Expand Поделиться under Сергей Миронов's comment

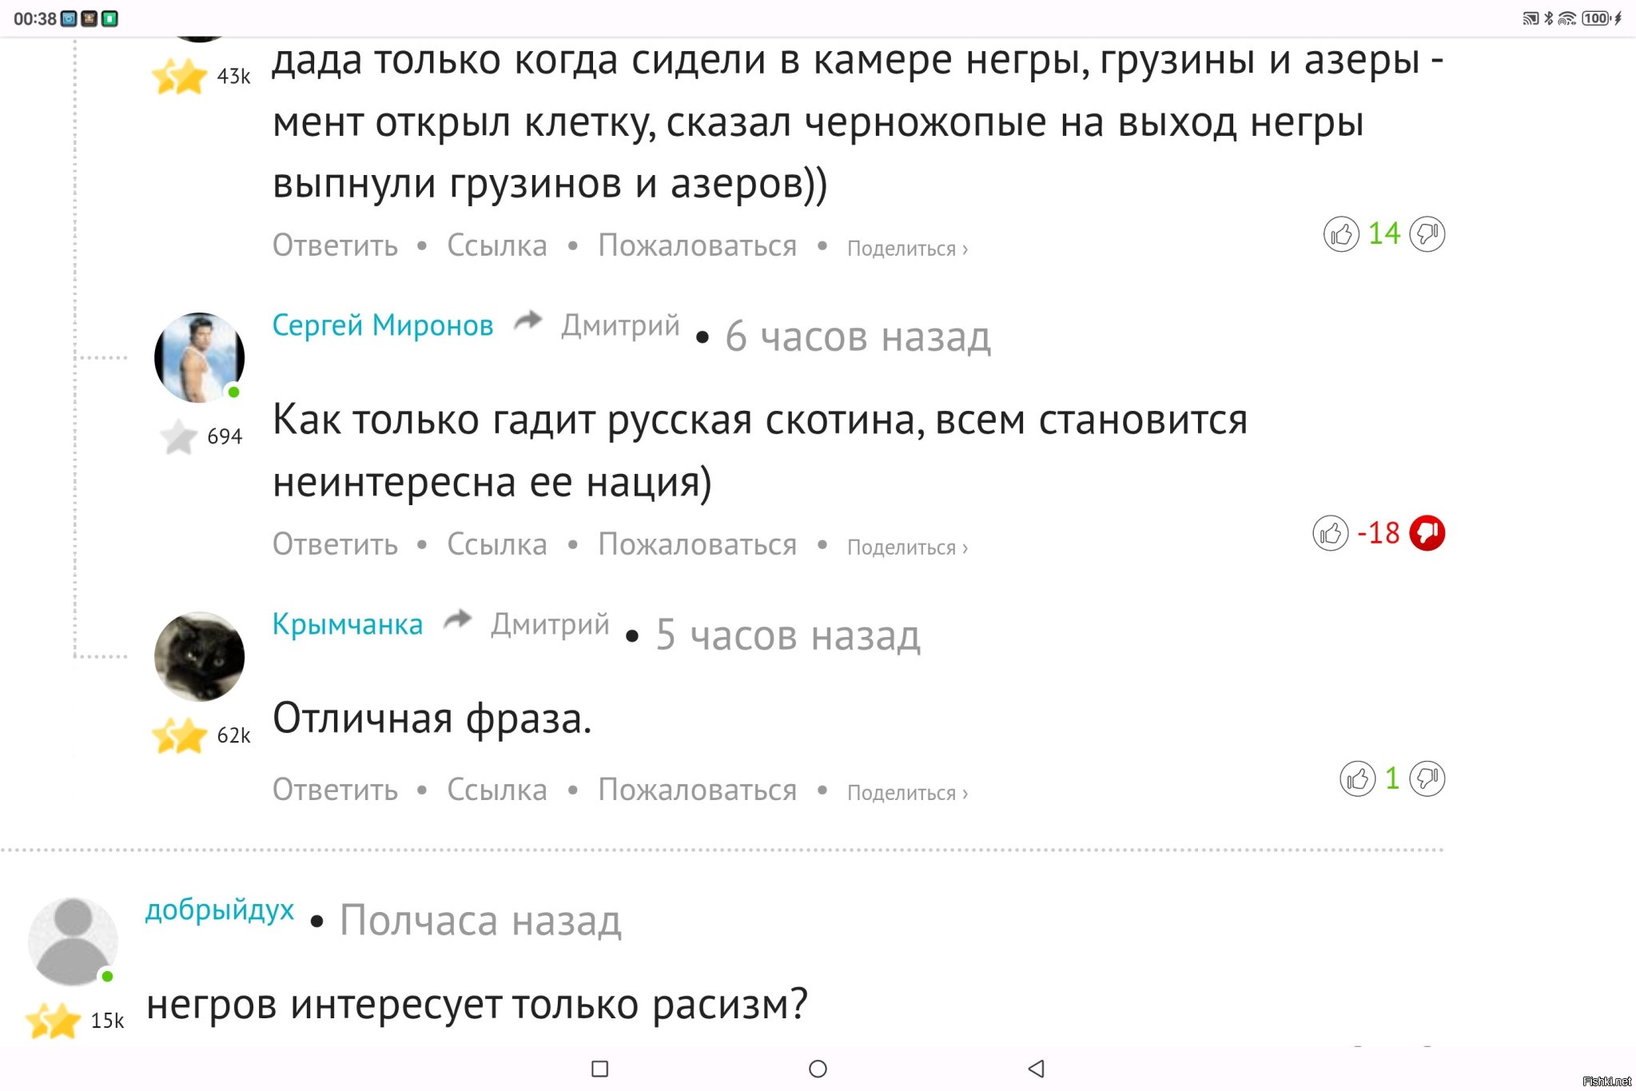pyautogui.click(x=907, y=547)
